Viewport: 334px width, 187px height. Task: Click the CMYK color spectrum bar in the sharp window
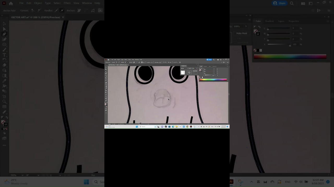[x=213, y=79]
